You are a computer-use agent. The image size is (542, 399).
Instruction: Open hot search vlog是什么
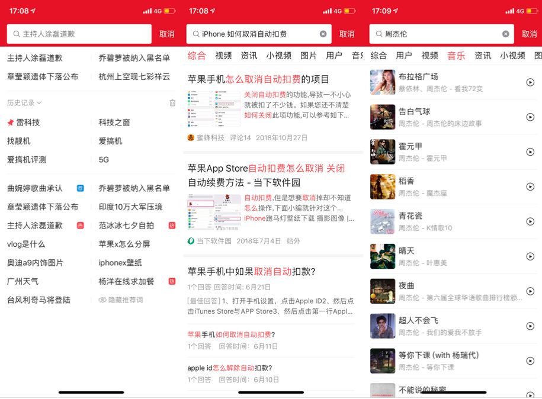(x=26, y=244)
